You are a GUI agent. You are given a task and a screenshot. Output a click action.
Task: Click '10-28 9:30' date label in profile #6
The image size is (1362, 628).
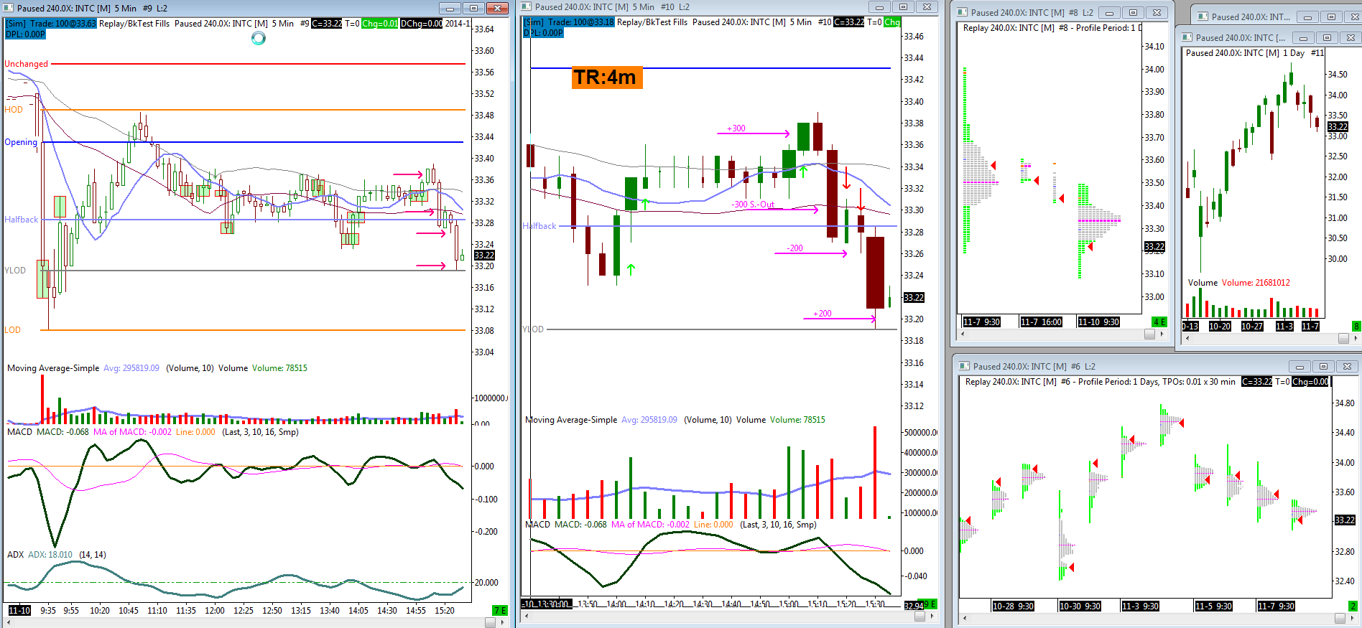coord(1013,606)
